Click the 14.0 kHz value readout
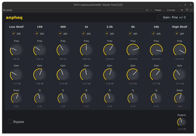This screenshot has width=196, height=136. coord(180,59)
